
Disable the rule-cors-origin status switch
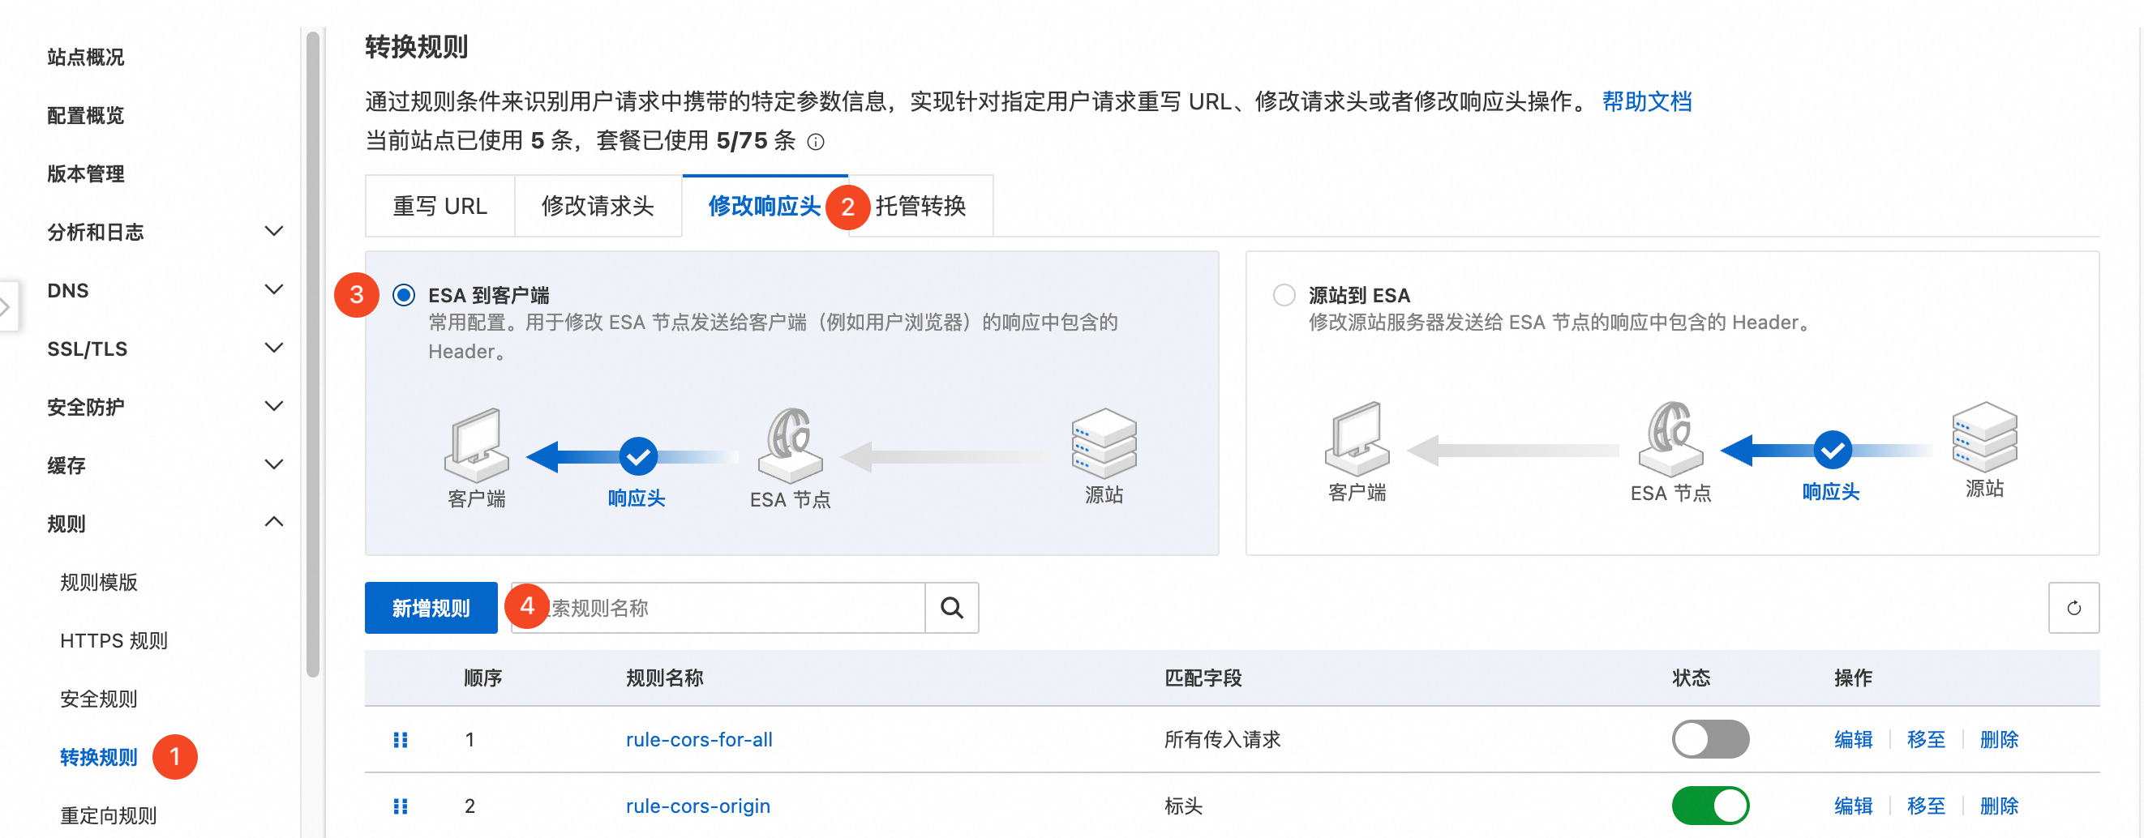pos(1710,806)
